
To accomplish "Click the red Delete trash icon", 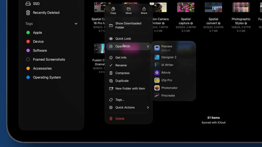I will (111, 119).
